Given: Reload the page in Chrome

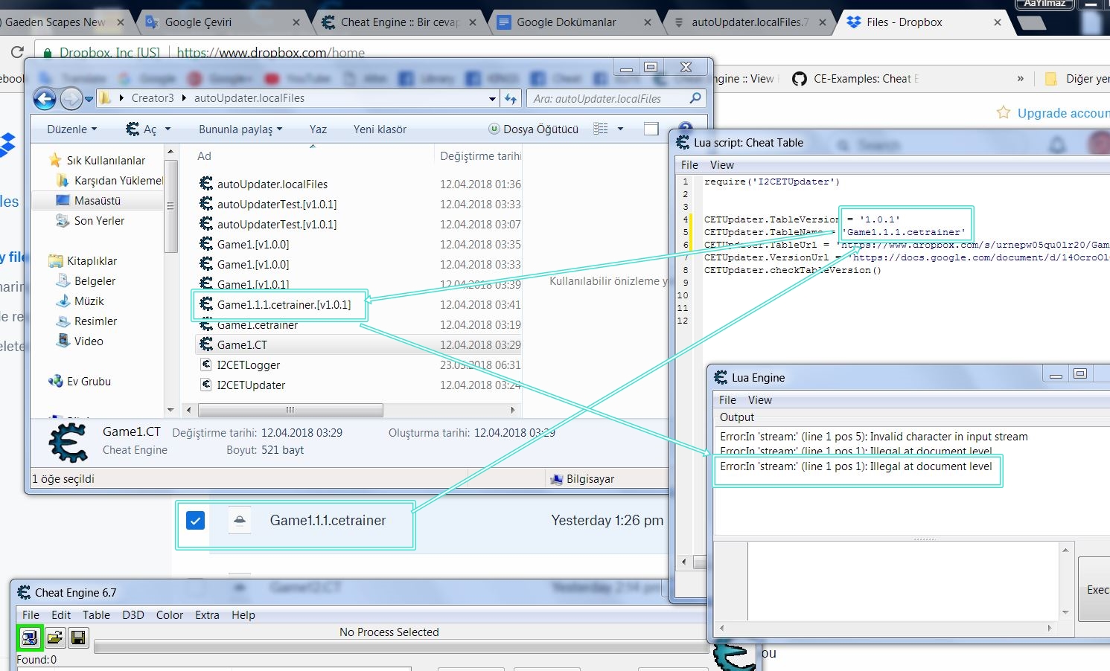Looking at the screenshot, I should click(x=16, y=52).
